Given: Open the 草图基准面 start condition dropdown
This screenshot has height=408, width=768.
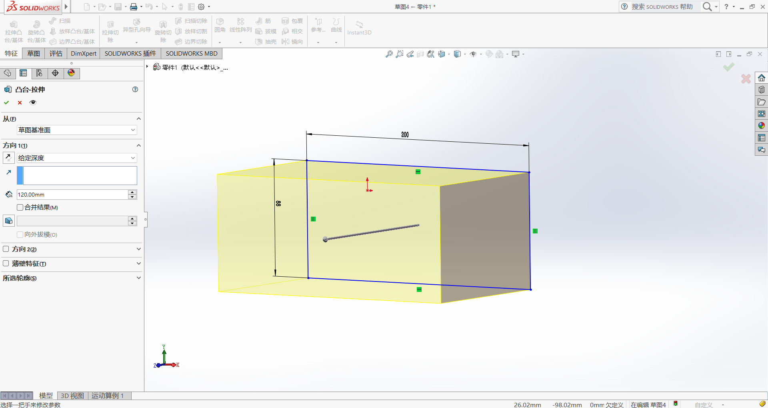Looking at the screenshot, I should (x=77, y=130).
